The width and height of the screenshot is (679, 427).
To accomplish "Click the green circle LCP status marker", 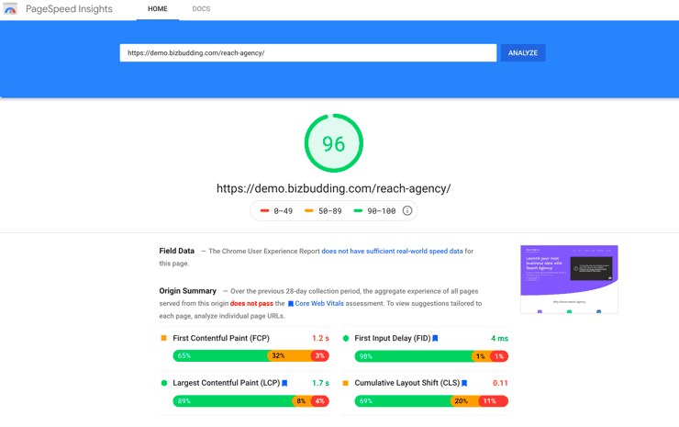I will tap(163, 383).
